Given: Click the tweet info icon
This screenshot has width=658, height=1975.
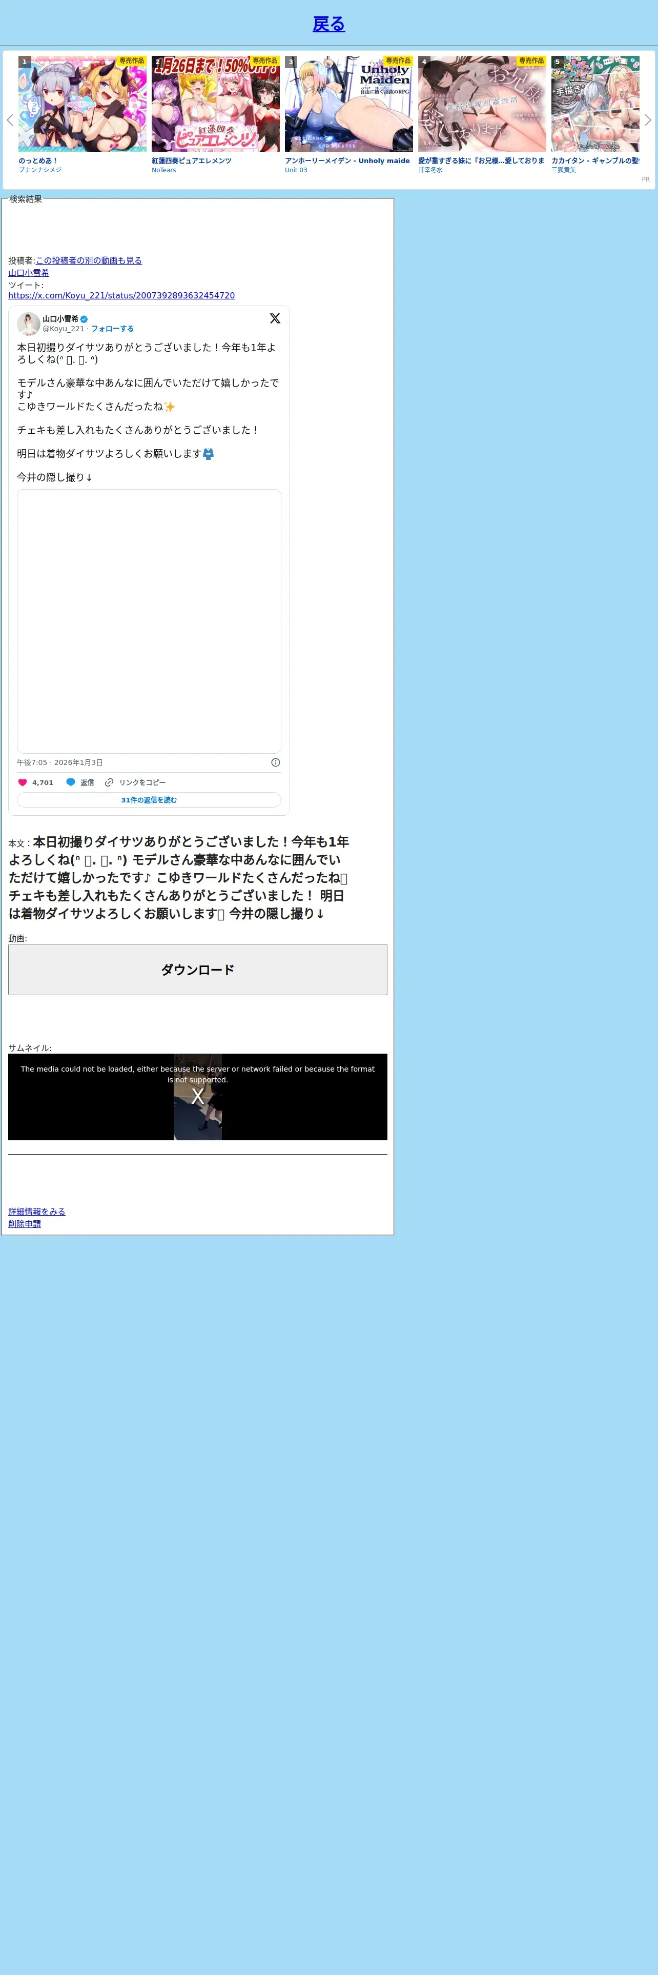Looking at the screenshot, I should pyautogui.click(x=276, y=763).
